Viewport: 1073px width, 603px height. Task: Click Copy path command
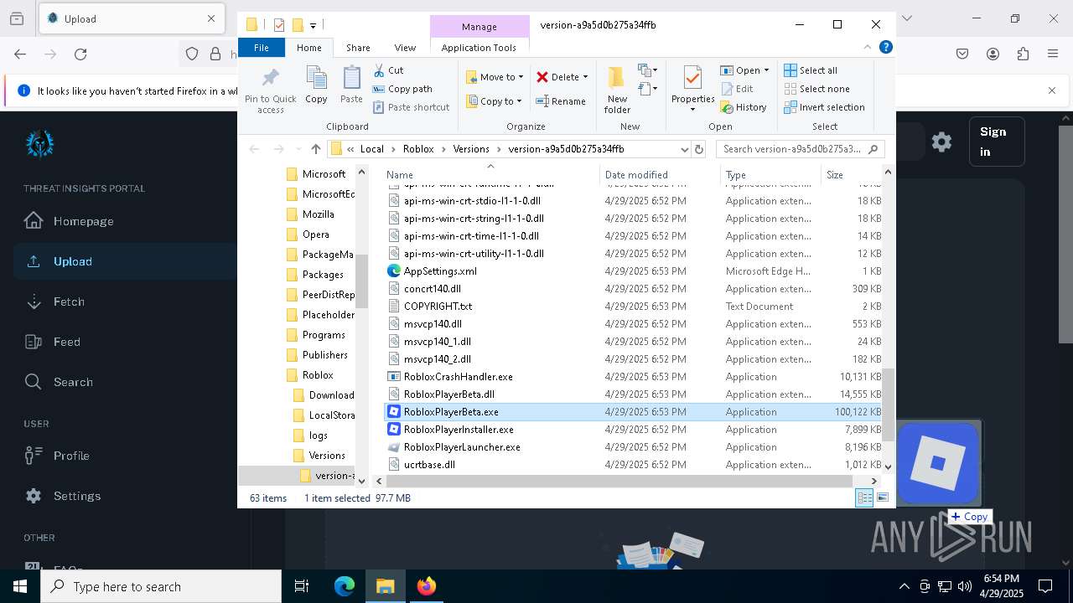click(x=402, y=89)
